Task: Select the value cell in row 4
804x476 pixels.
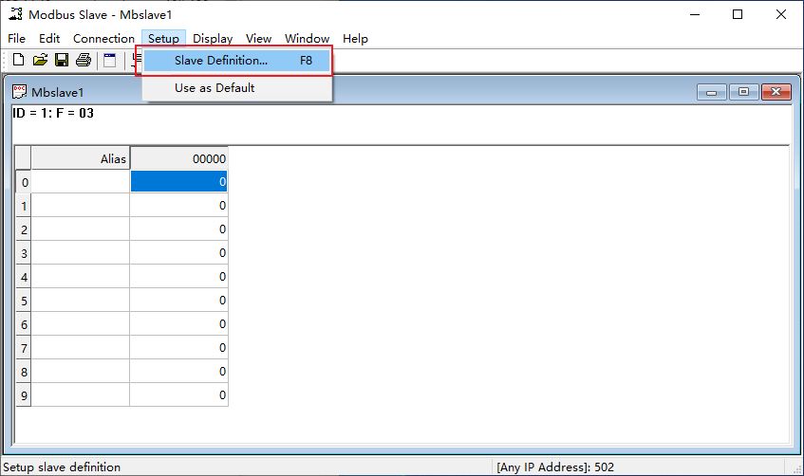Action: [179, 277]
